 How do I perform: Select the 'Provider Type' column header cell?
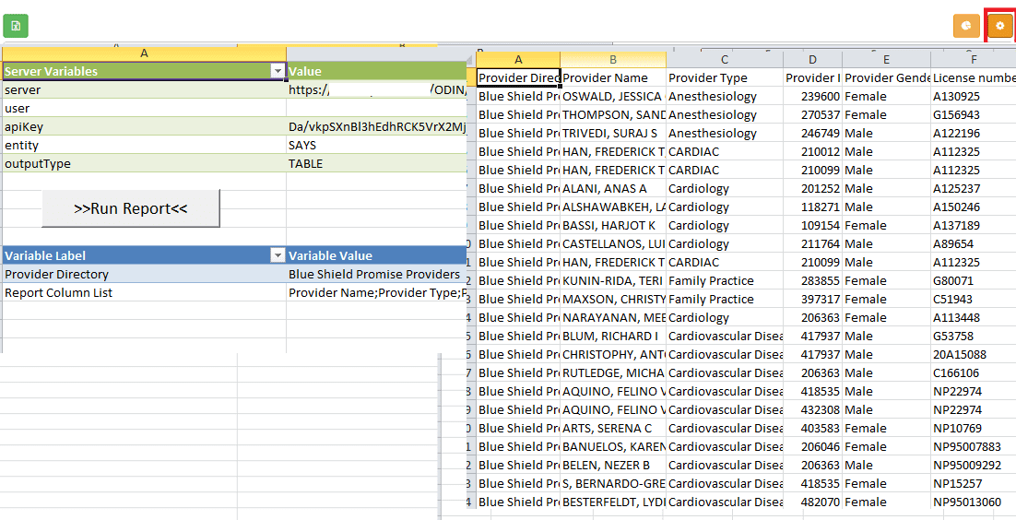coord(725,77)
